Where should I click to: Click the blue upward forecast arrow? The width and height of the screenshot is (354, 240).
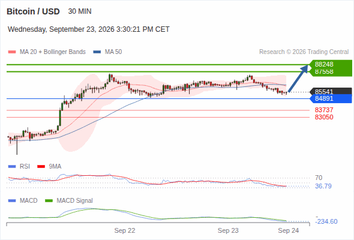tap(298, 79)
